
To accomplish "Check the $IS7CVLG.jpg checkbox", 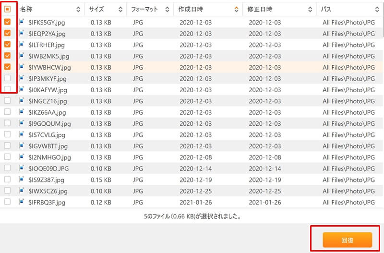I will point(7,134).
